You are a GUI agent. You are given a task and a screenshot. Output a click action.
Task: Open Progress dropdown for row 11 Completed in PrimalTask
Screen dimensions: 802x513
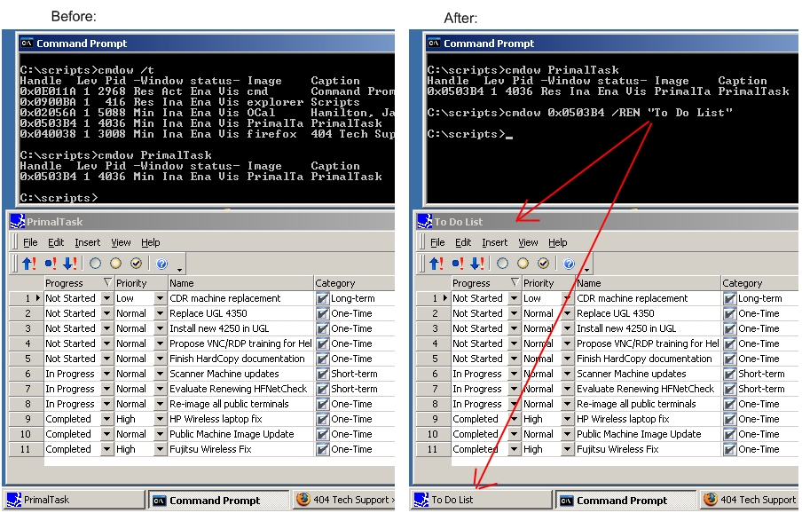click(106, 450)
